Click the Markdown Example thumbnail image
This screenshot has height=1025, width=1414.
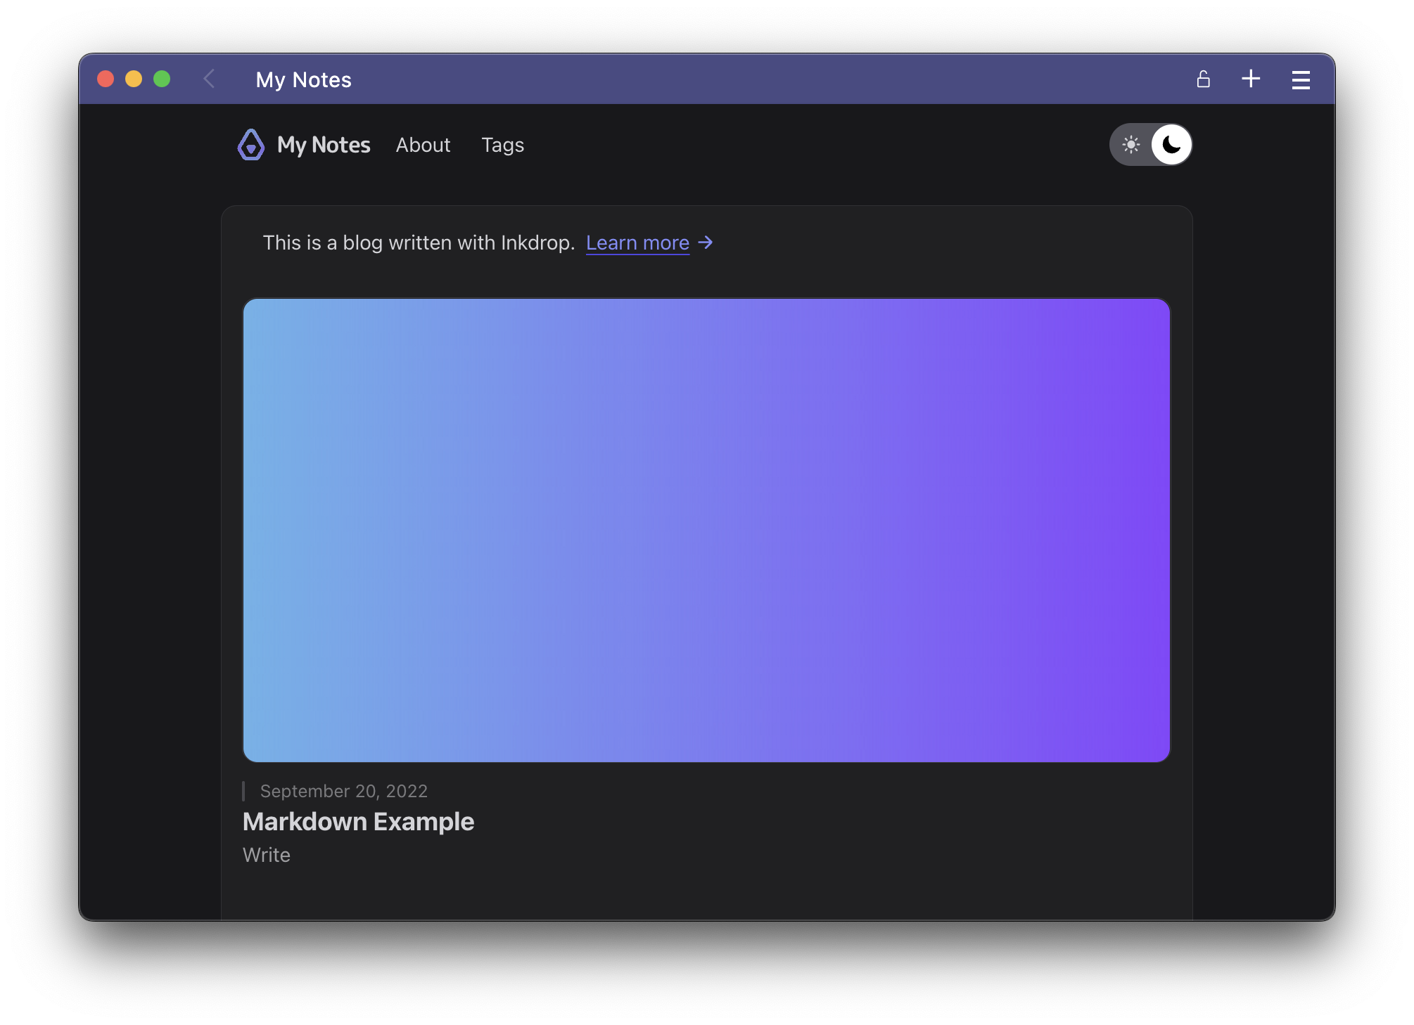[x=707, y=529]
